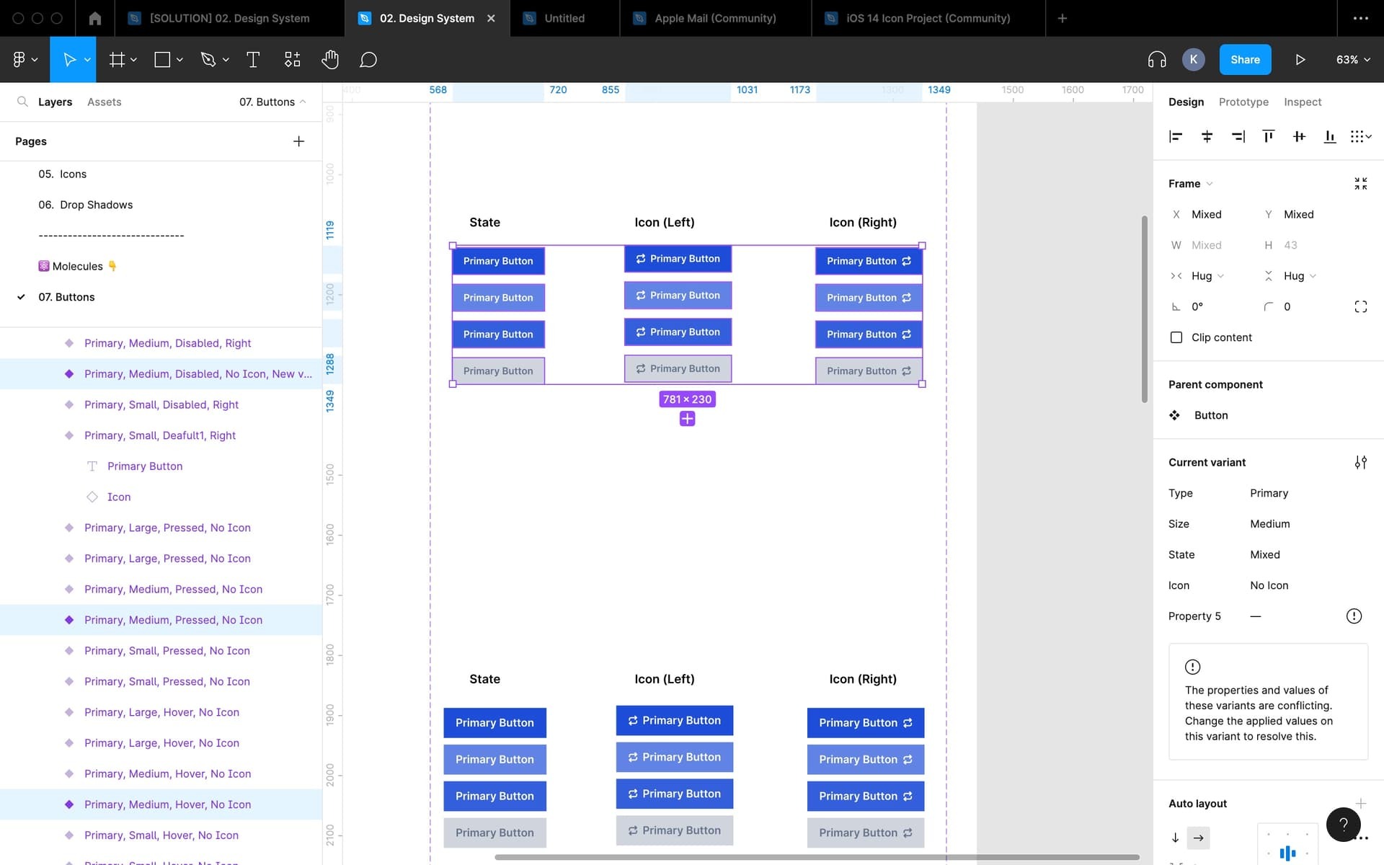This screenshot has height=865, width=1384.
Task: Change Type variant value Primary
Action: (x=1269, y=493)
